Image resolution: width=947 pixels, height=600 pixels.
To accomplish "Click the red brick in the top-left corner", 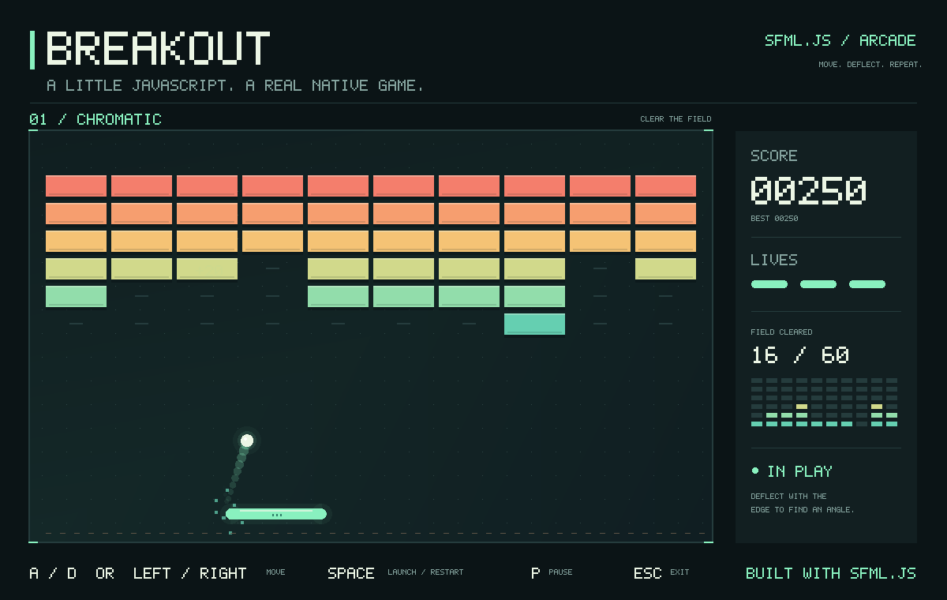I will click(x=76, y=186).
